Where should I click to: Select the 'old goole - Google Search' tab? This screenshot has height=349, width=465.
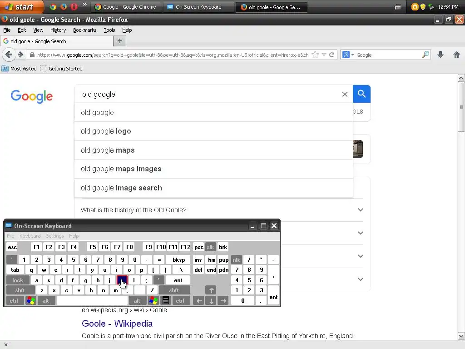tap(57, 41)
